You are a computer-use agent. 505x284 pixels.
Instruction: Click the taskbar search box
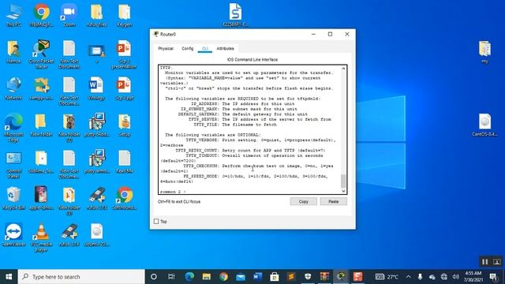[x=81, y=277]
